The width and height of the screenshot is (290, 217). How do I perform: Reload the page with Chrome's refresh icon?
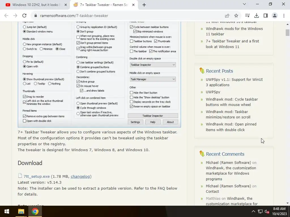point(24,16)
